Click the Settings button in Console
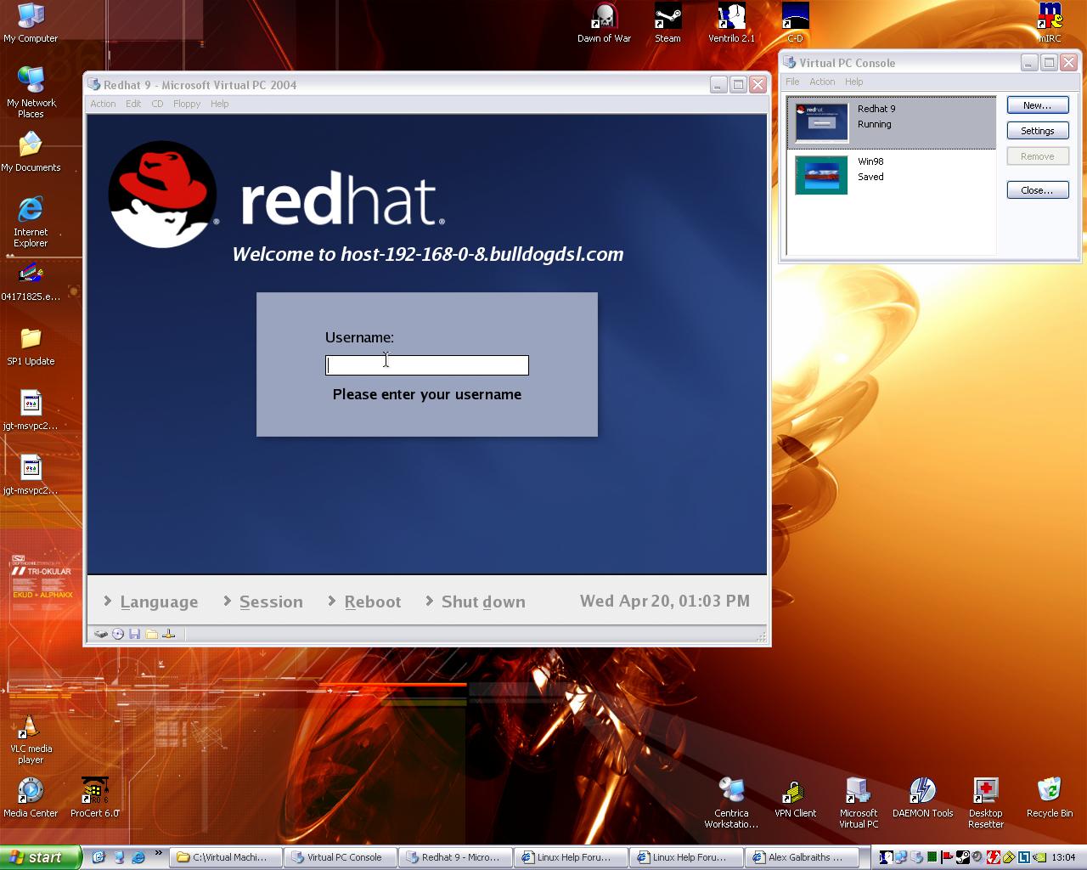Screen dimensions: 1087x870 pos(1037,131)
